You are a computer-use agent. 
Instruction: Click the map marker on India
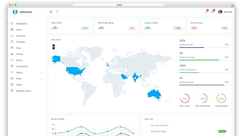point(135,78)
